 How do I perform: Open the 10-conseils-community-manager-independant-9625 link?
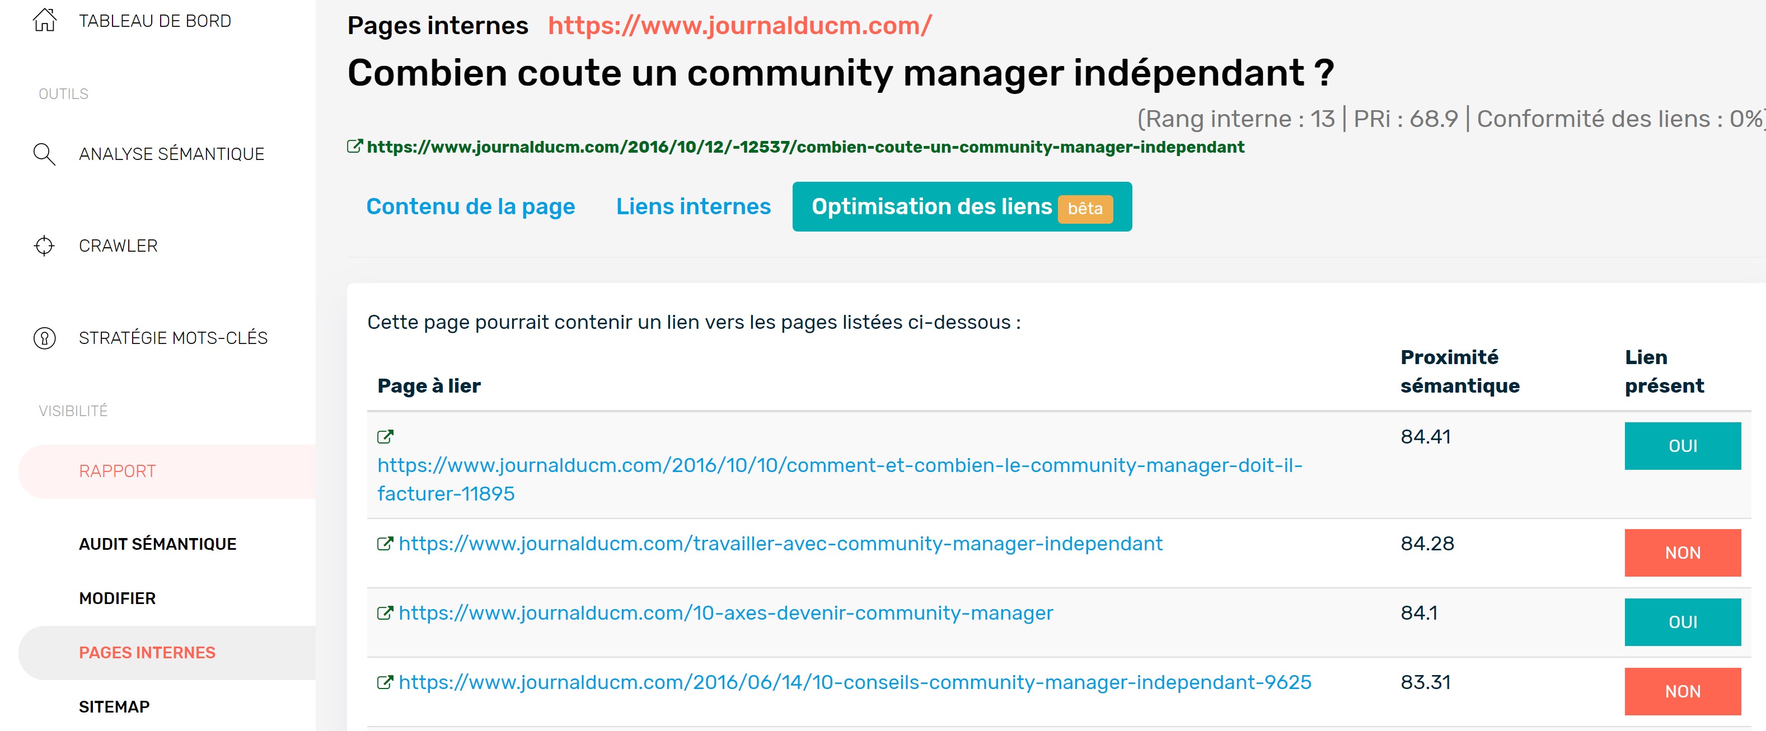point(855,682)
